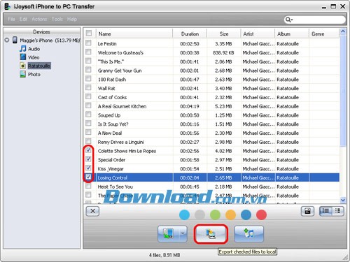This screenshot has width=350, height=262.
Task: Click the list scrollbar up arrow
Action: coord(343,31)
